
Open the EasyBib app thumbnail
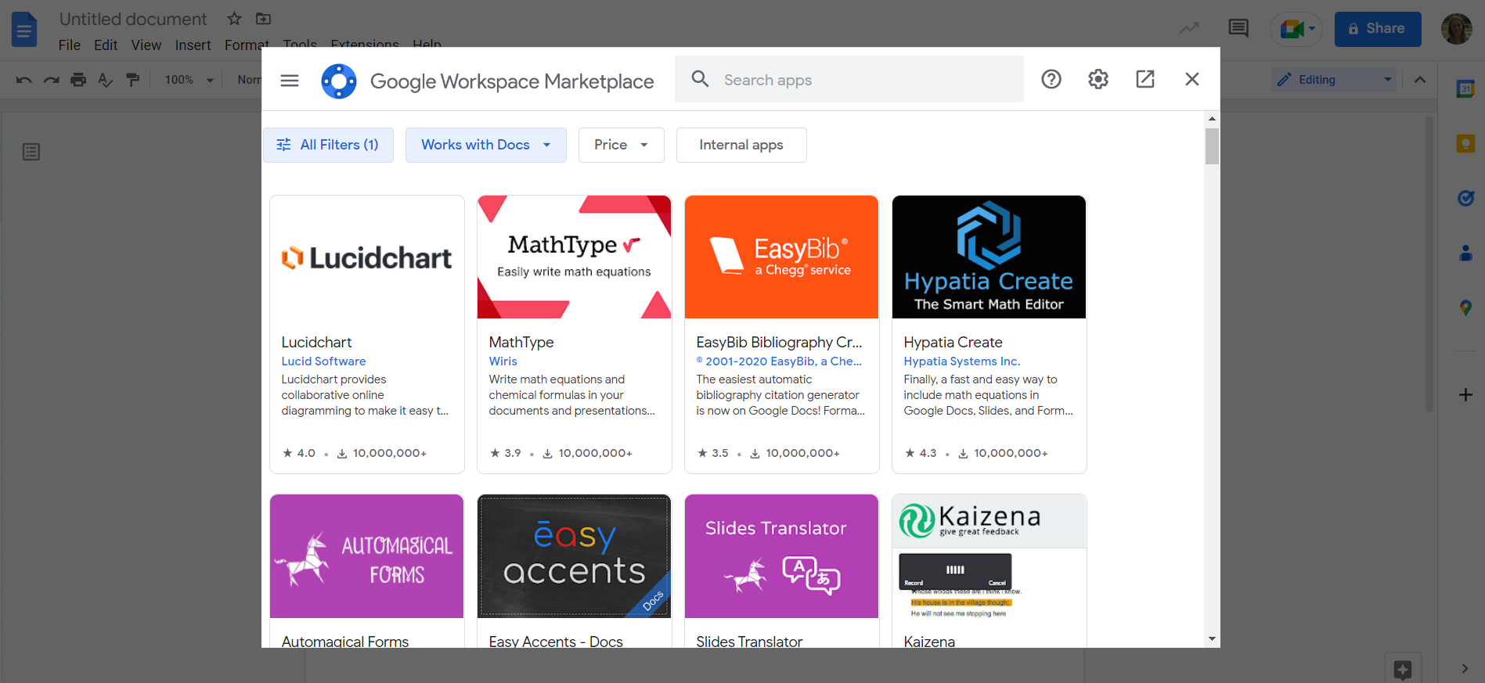pyautogui.click(x=782, y=257)
